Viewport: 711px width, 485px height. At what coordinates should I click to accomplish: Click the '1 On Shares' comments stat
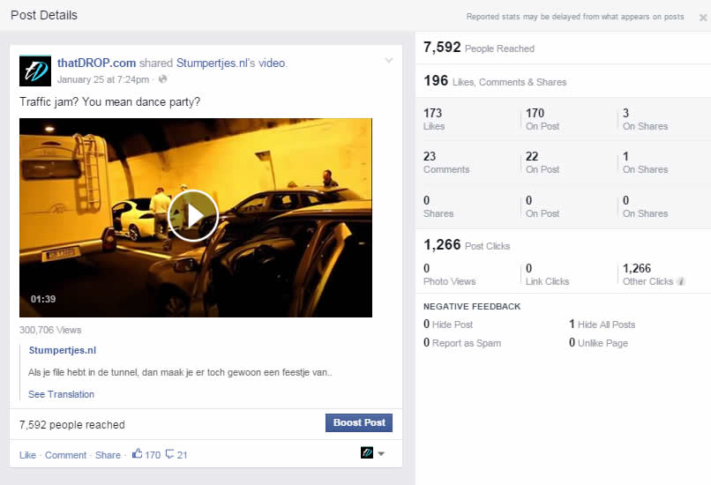point(645,163)
